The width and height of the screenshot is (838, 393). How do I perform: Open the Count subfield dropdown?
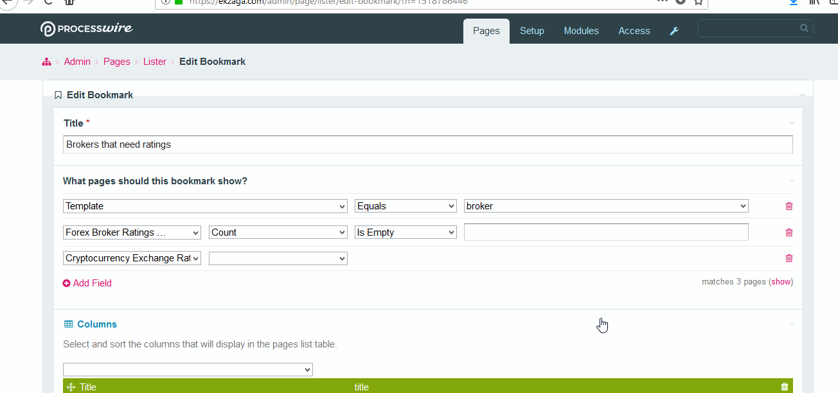(278, 232)
